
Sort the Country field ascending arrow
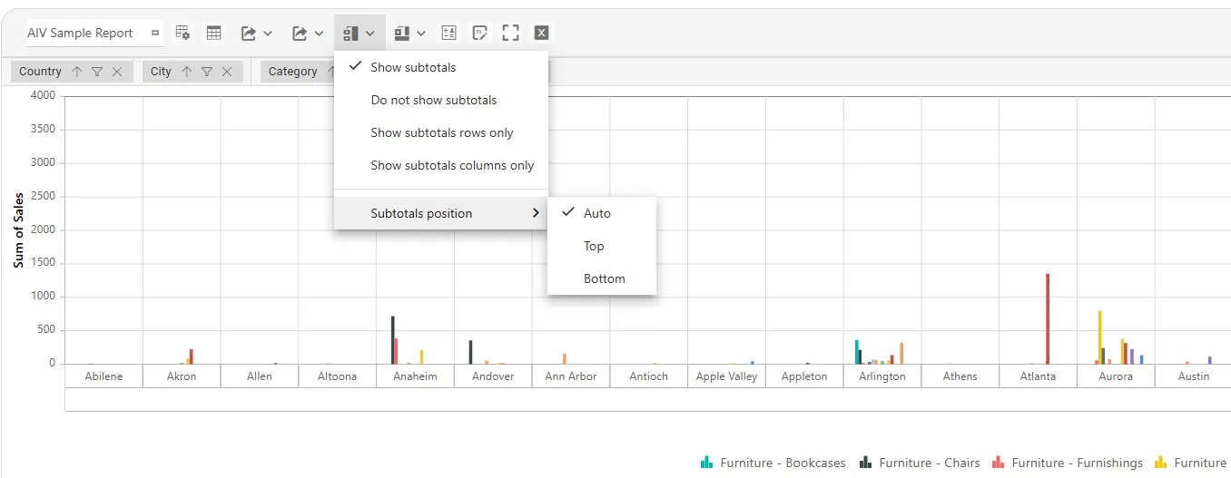tap(77, 72)
